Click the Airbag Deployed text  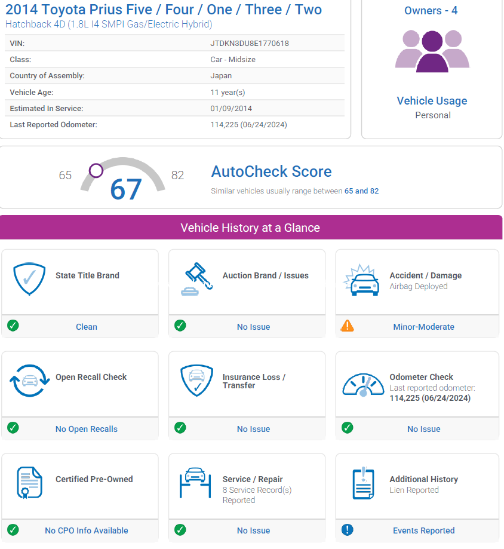(419, 286)
